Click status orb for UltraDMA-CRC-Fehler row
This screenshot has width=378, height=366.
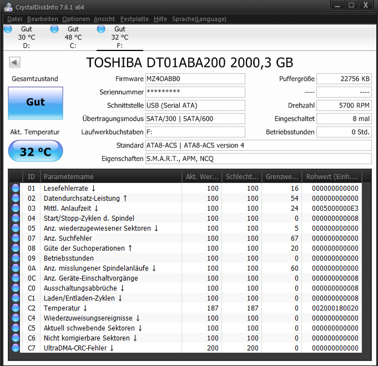click(16, 348)
